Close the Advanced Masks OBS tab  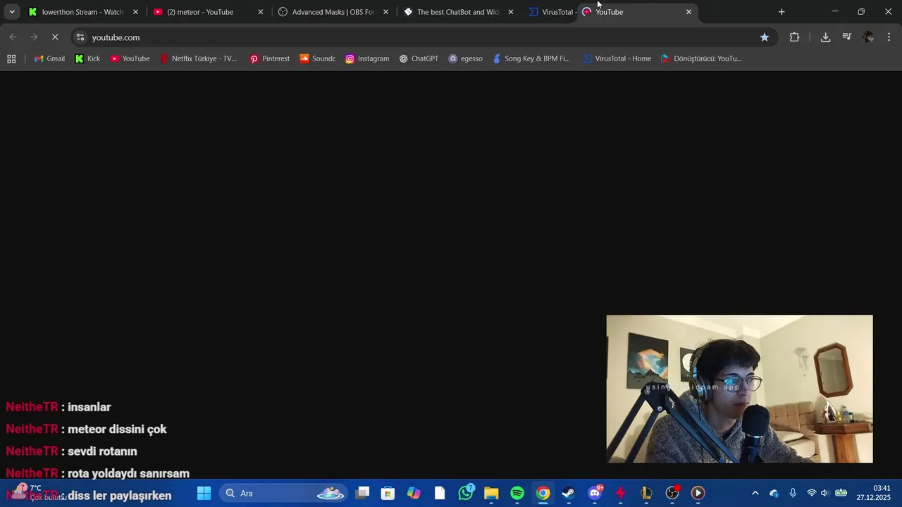pos(385,12)
